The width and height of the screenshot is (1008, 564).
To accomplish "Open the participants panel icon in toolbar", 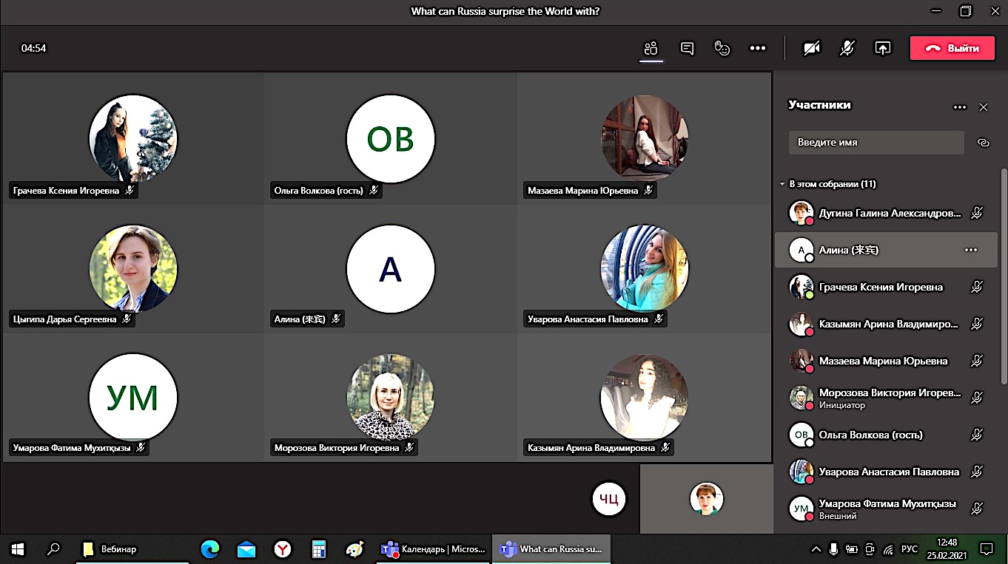I will tap(651, 48).
